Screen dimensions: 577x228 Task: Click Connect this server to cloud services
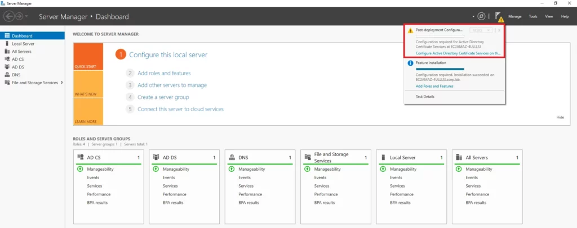point(181,109)
